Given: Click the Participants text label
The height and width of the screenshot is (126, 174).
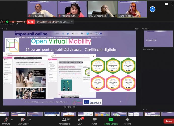Looking at the screenshot, I should pyautogui.click(x=64, y=124).
